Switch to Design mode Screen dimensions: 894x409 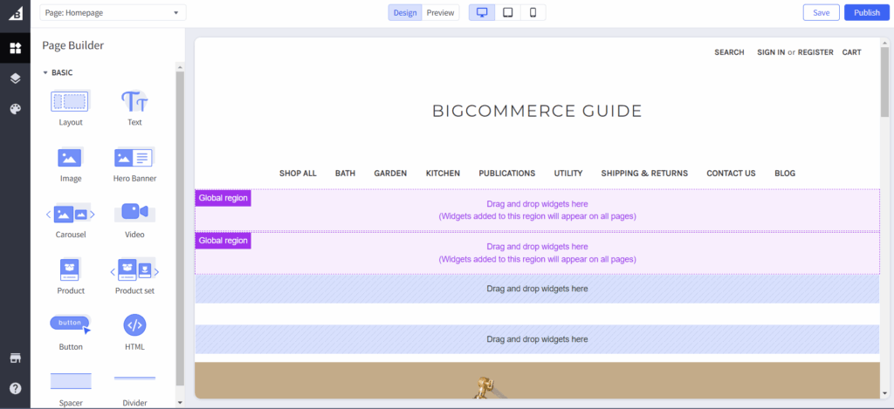click(x=405, y=12)
